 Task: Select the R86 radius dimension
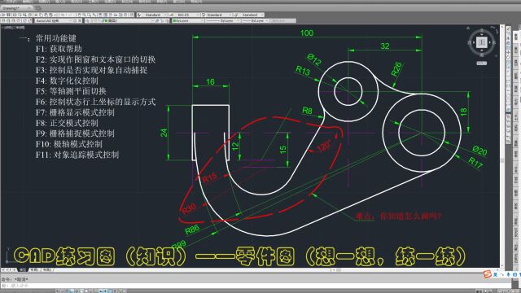(192, 230)
